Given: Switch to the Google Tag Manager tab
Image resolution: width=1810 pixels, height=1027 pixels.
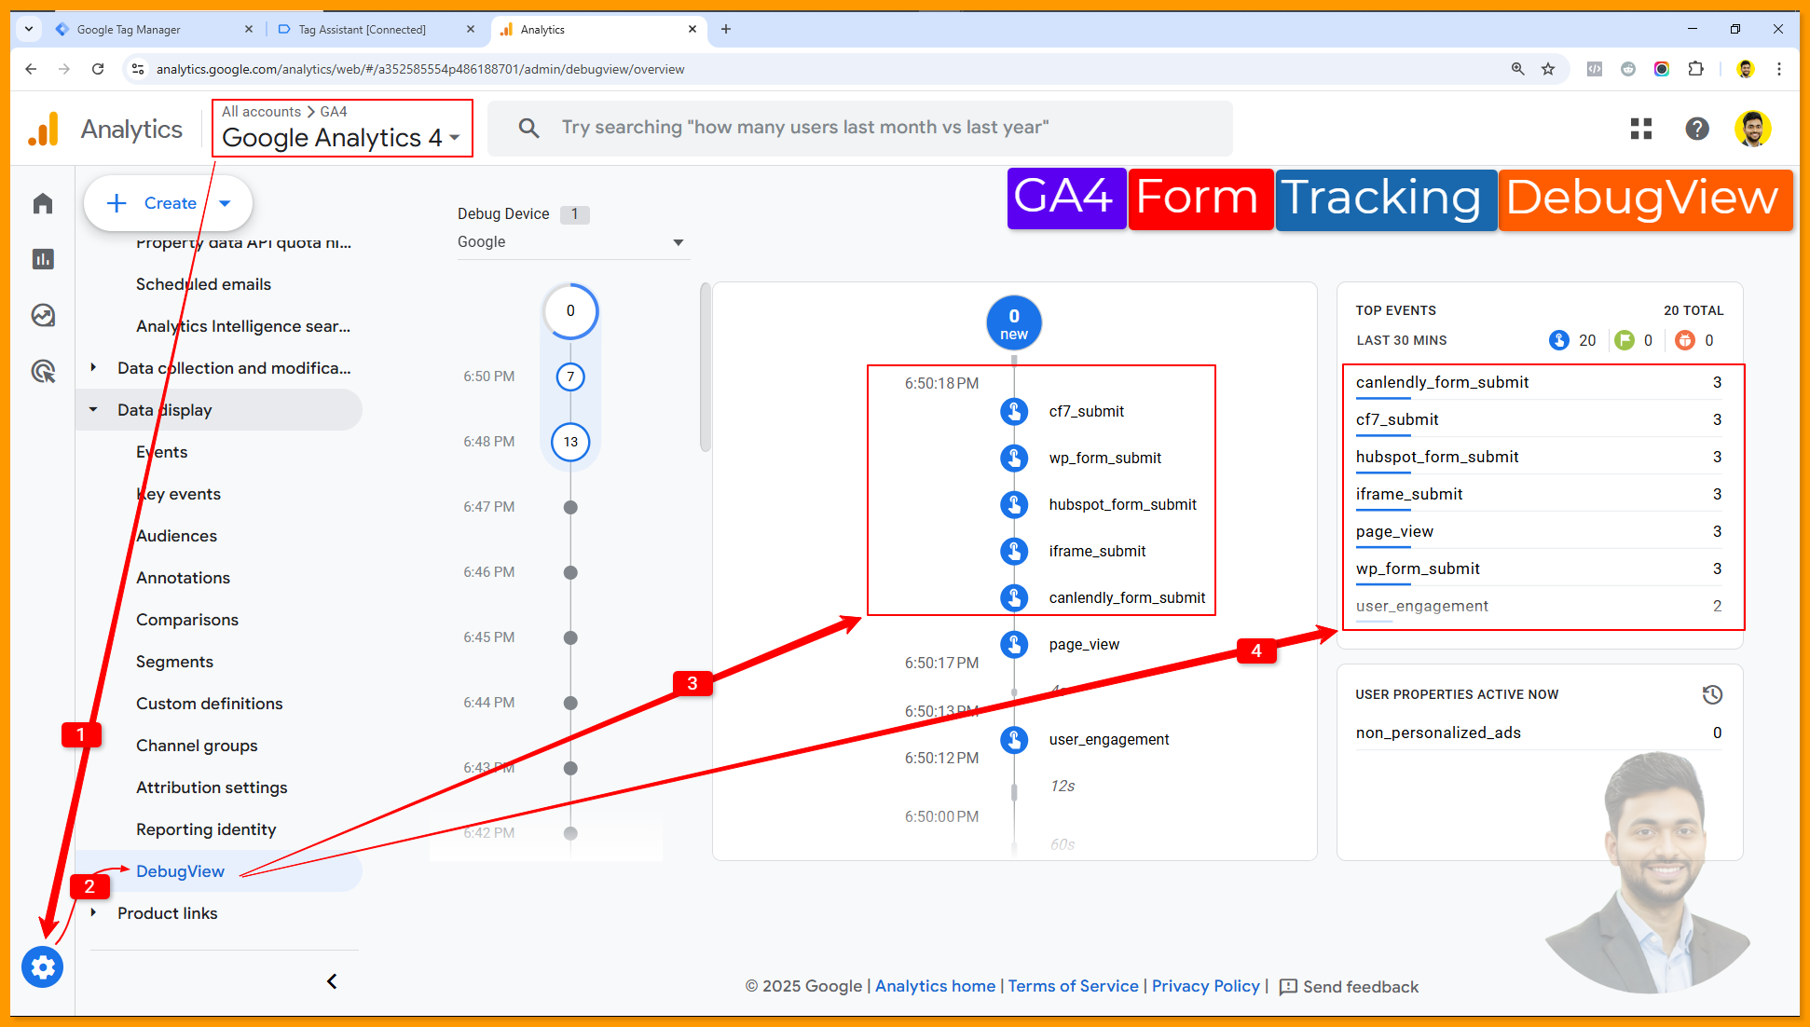Looking at the screenshot, I should click(130, 30).
